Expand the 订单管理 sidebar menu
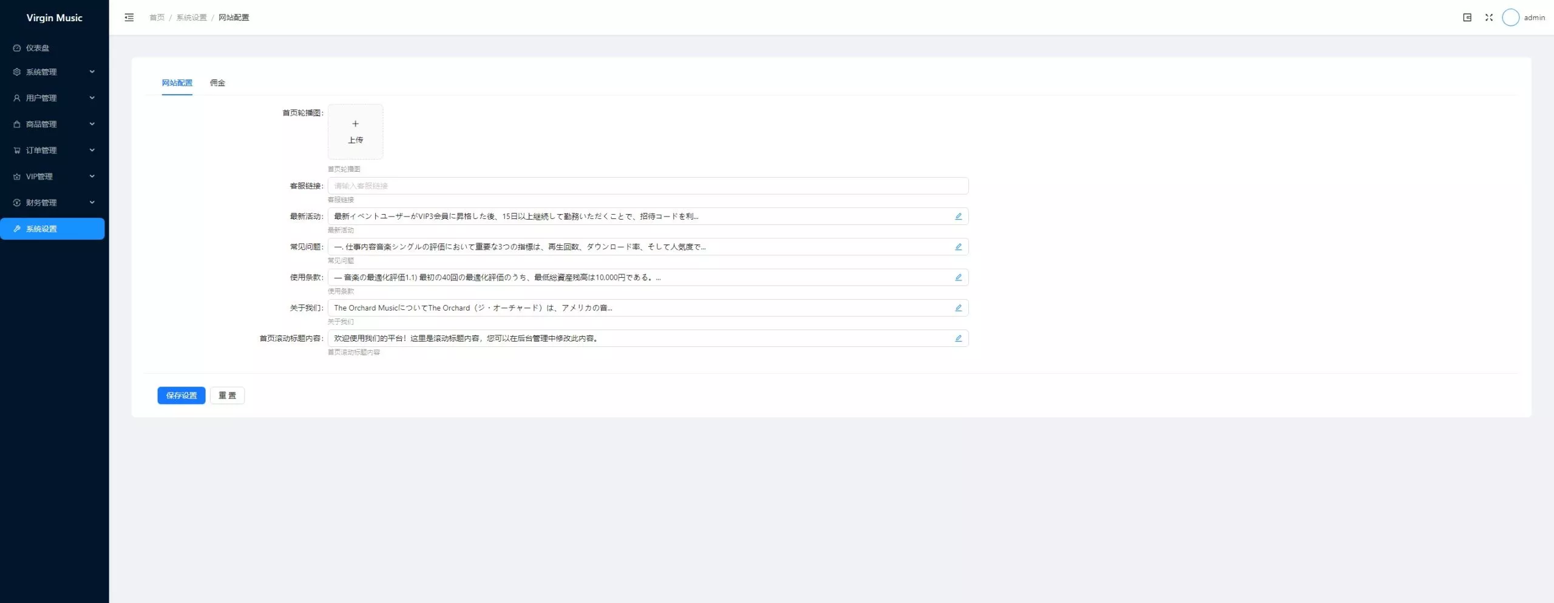Image resolution: width=1554 pixels, height=603 pixels. (x=53, y=150)
